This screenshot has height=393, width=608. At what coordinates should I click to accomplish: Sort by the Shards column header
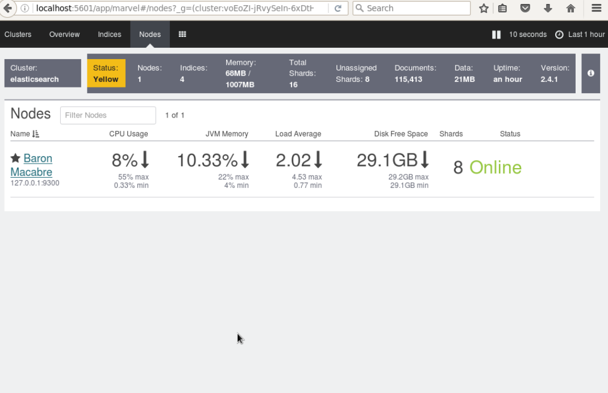tap(451, 133)
